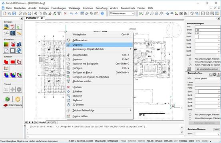Toggle ORTHO in status bar
The height and width of the screenshot is (143, 221).
click(x=141, y=141)
